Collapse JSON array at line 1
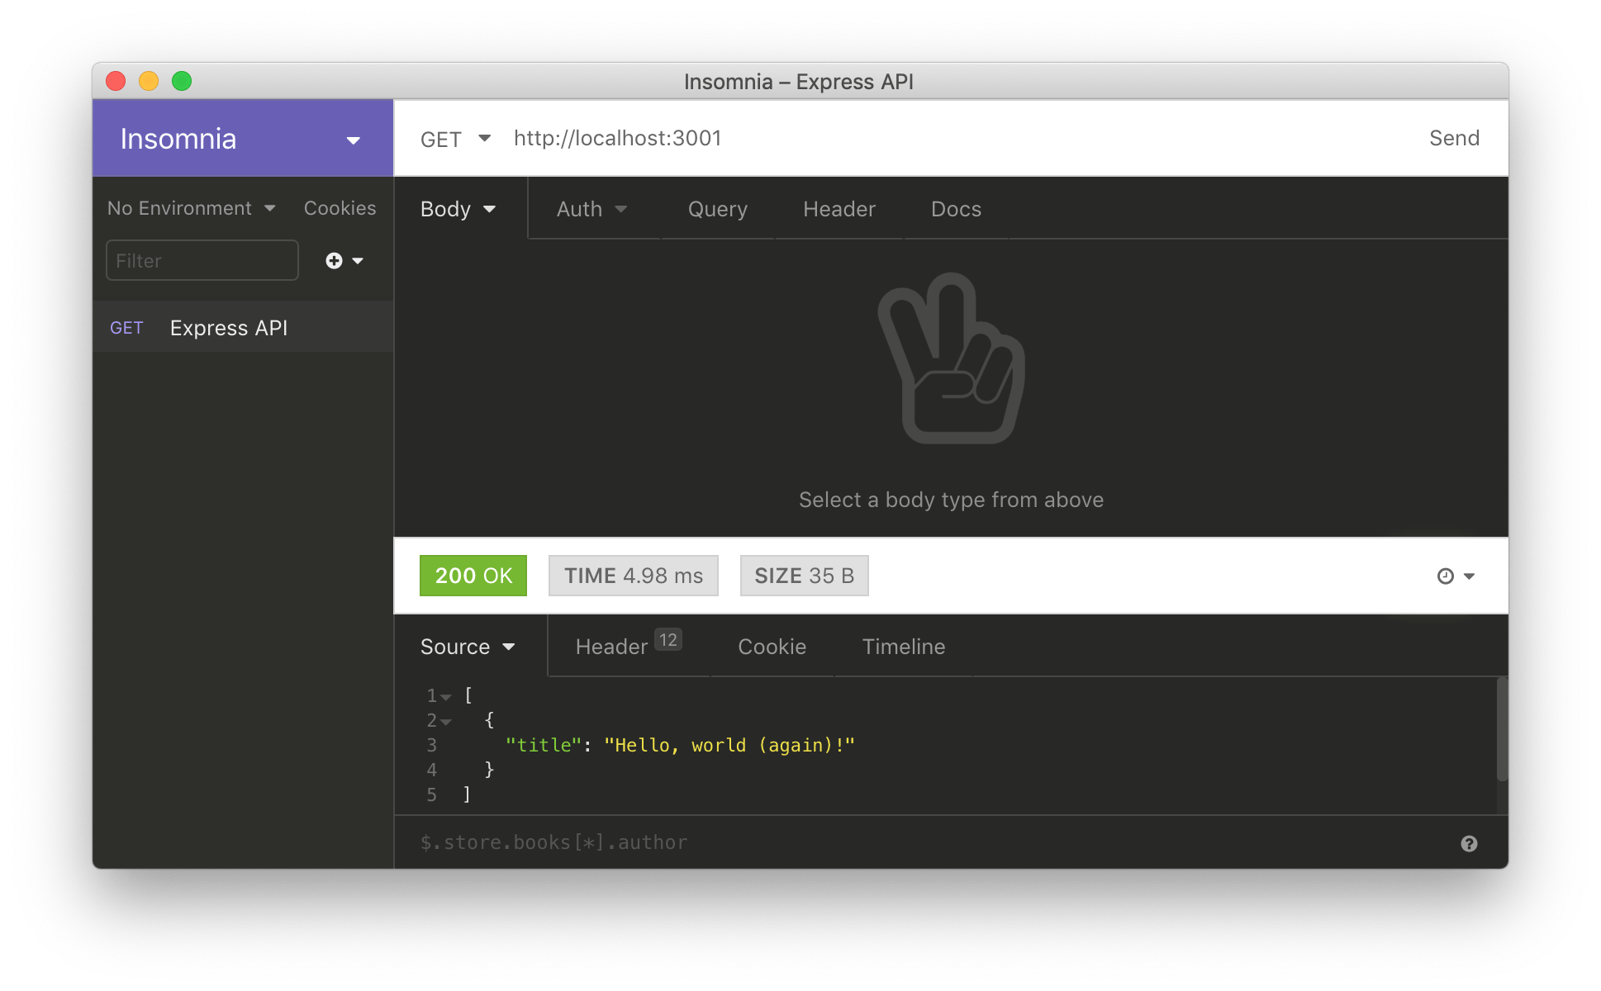 pos(446,697)
